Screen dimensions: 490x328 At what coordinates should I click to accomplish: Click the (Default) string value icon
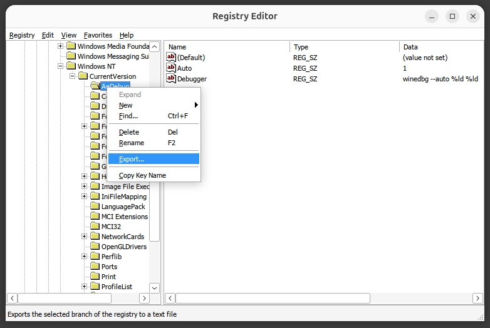[171, 58]
